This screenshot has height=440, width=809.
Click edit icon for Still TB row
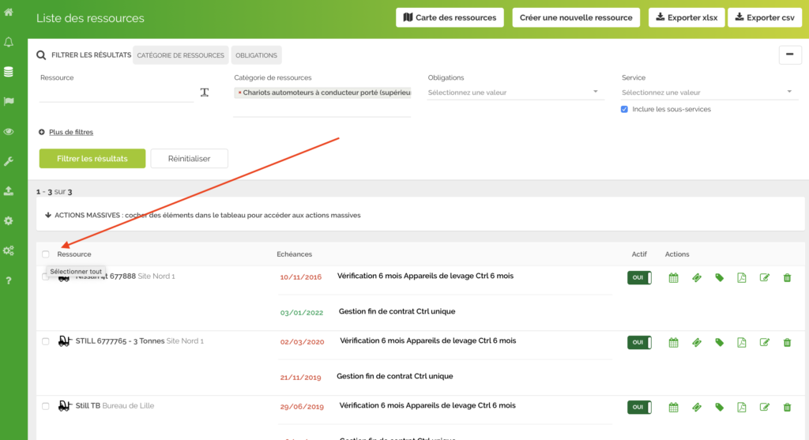point(764,407)
